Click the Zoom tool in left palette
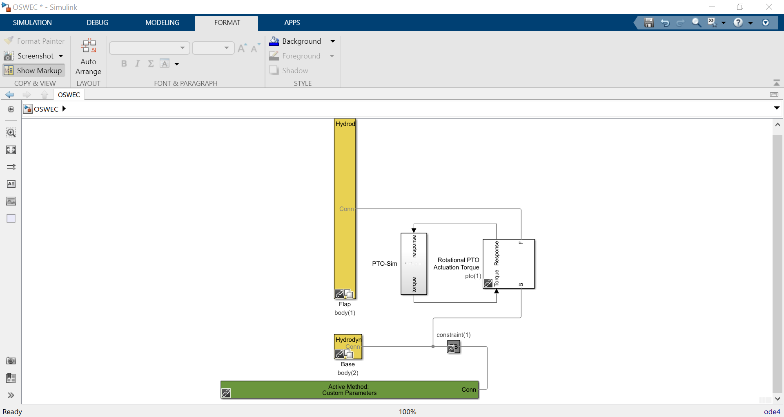 [11, 132]
